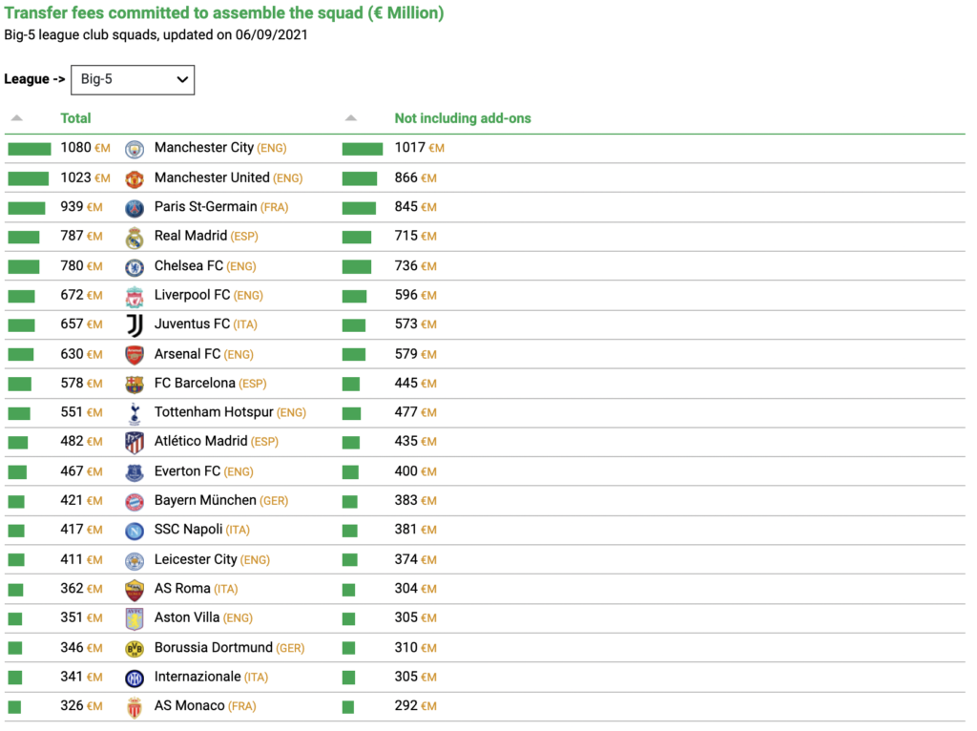This screenshot has width=977, height=731.
Task: Sort by Not including add-ons arrow
Action: tap(351, 117)
